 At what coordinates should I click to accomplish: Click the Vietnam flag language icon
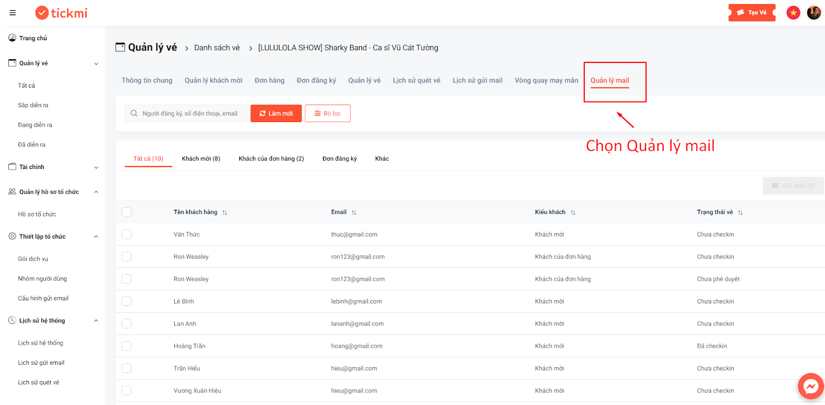tap(793, 12)
